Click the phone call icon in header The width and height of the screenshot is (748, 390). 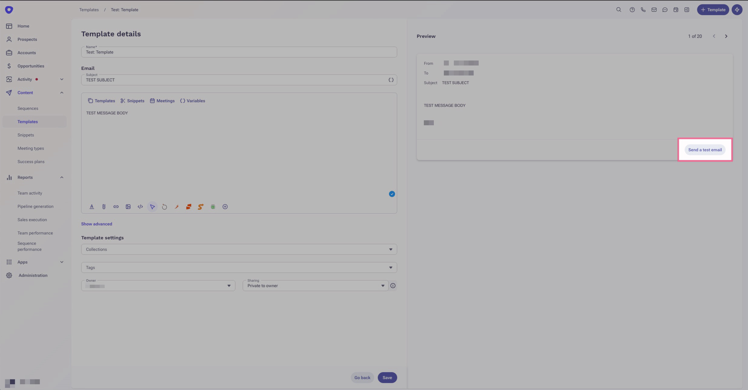pyautogui.click(x=643, y=10)
